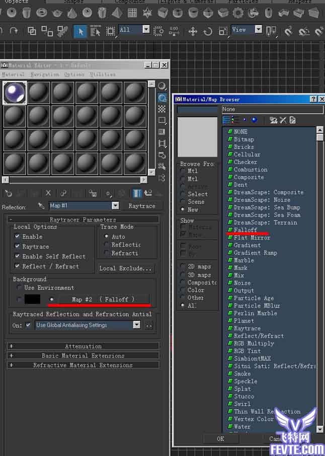This screenshot has width=325, height=456.
Task: Toggle the antialiasing On checkbox
Action: [x=28, y=325]
